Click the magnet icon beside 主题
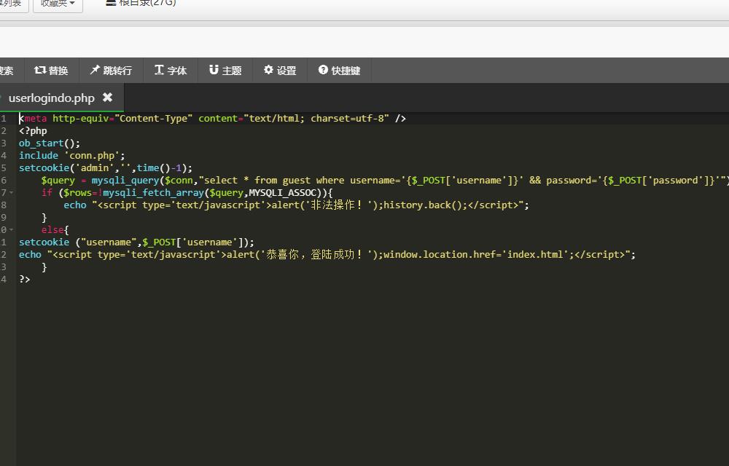This screenshot has width=729, height=466. click(214, 70)
